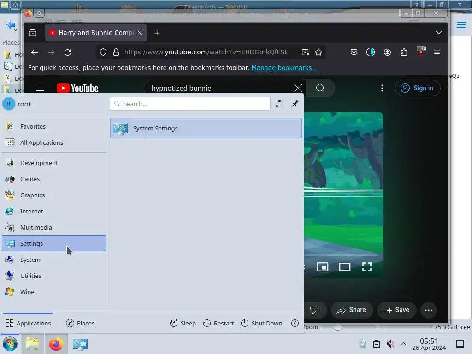
Task: Clear the YouTube search text
Action: [298, 88]
